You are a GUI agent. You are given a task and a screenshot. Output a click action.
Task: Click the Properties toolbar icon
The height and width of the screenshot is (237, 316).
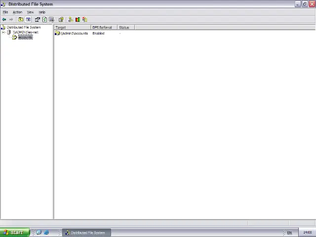pos(37,20)
